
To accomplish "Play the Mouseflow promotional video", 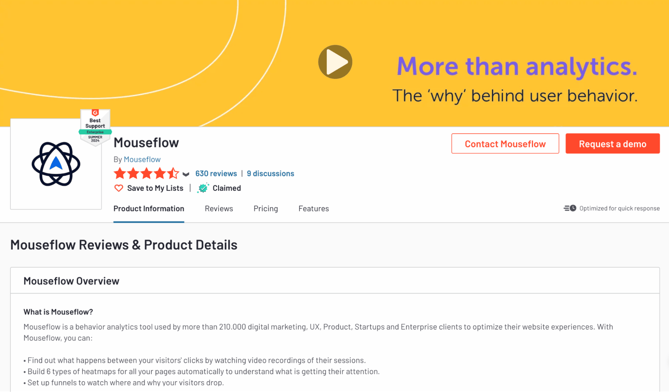I will coord(335,61).
